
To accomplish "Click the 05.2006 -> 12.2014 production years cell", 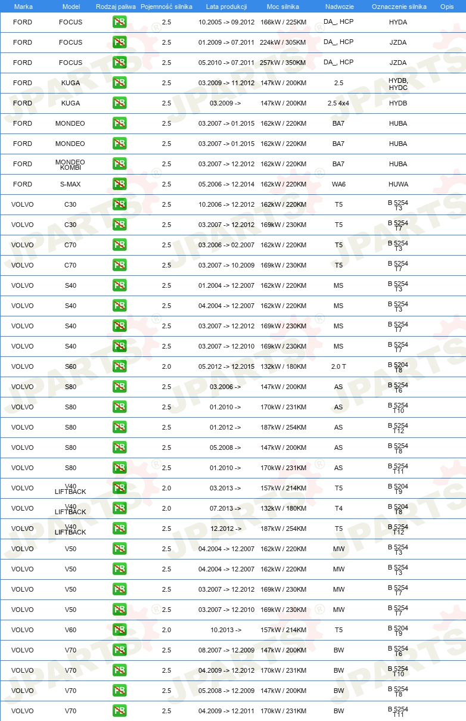I will pos(226,184).
